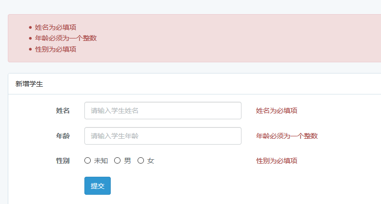The image size is (381, 204).
Task: Click the 新增学生 panel heading
Action: click(x=29, y=84)
